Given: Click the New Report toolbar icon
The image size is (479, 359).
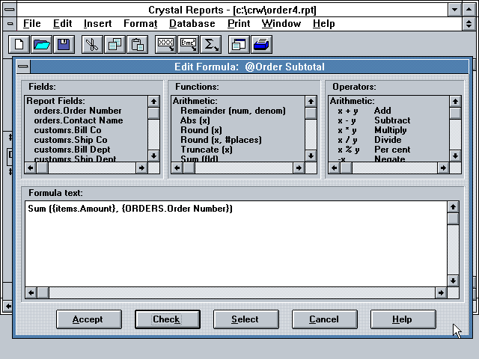Looking at the screenshot, I should pos(19,45).
